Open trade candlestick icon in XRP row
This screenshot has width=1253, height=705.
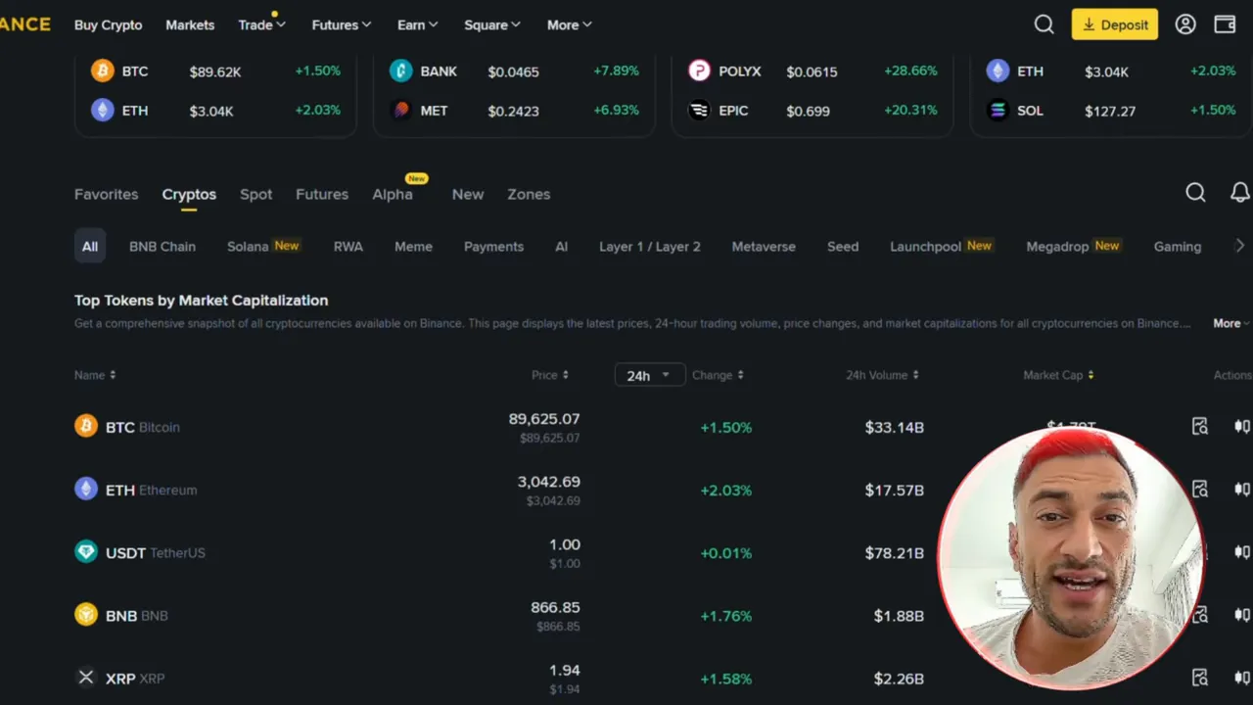pos(1242,677)
